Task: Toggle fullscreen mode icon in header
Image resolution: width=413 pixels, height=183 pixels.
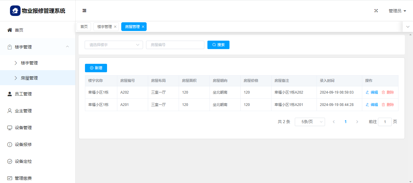Action: tap(376, 11)
